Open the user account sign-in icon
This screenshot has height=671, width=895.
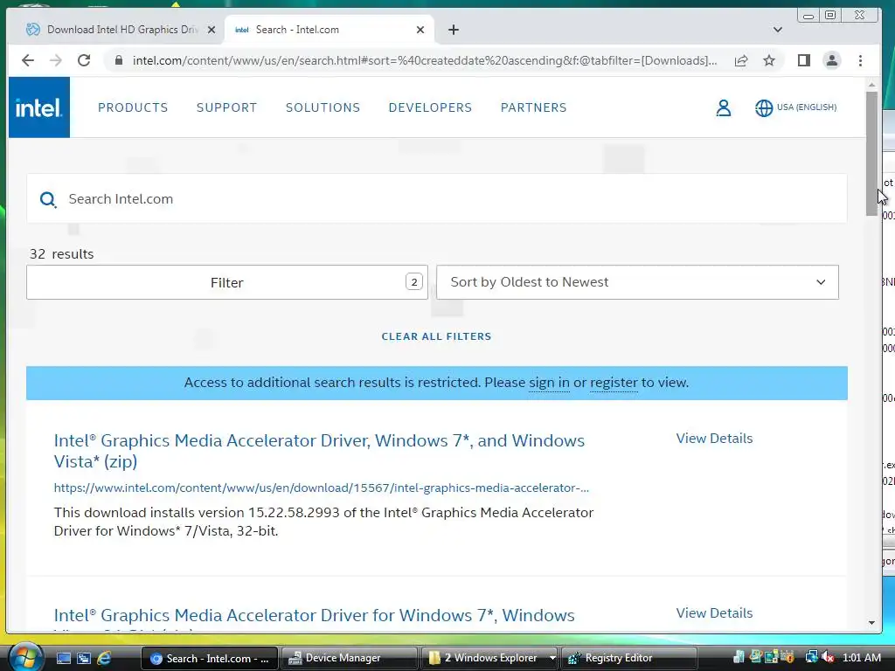coord(723,107)
